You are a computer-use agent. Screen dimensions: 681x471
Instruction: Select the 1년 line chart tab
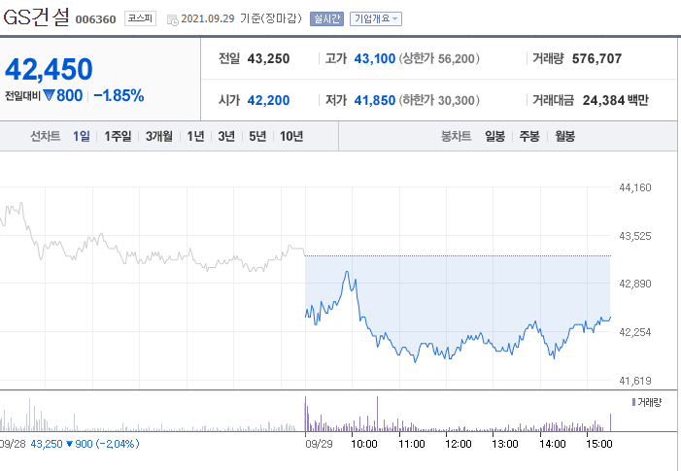coord(195,136)
